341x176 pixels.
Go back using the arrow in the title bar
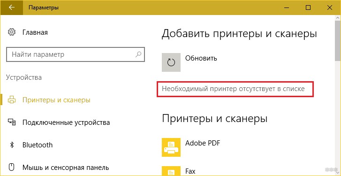[12, 8]
